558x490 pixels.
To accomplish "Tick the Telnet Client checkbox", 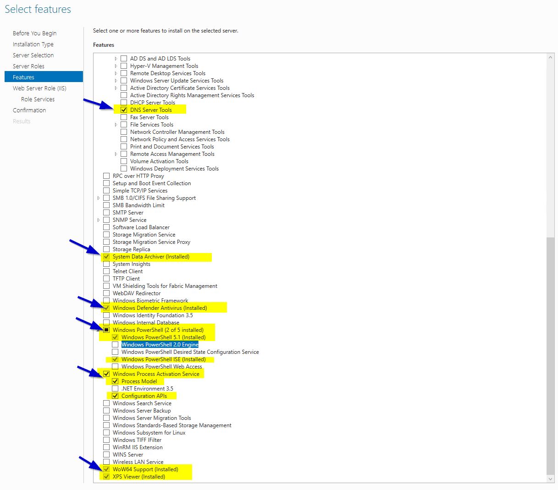I will coord(106,271).
